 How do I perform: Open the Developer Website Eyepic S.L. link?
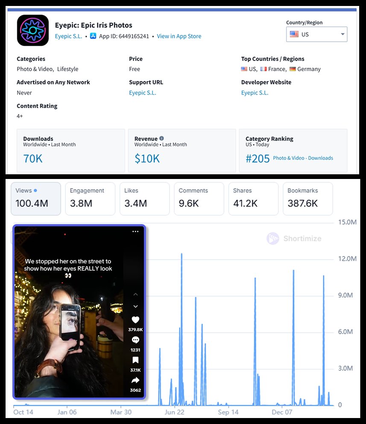tap(255, 93)
